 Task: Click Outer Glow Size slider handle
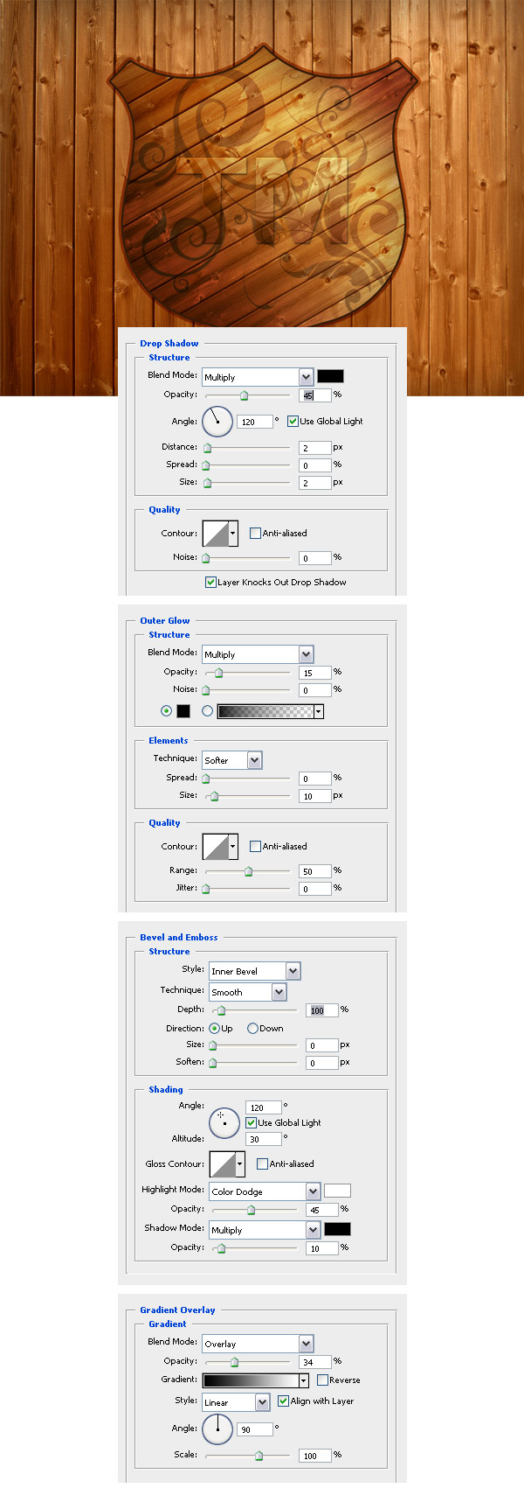click(214, 796)
